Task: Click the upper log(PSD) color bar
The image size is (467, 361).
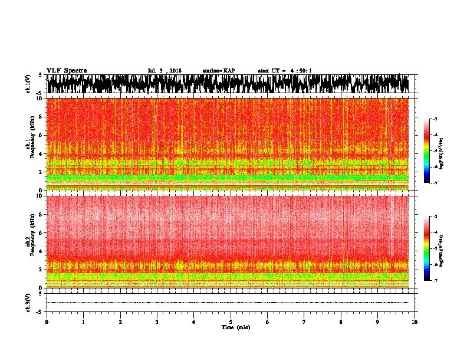Action: coord(427,151)
